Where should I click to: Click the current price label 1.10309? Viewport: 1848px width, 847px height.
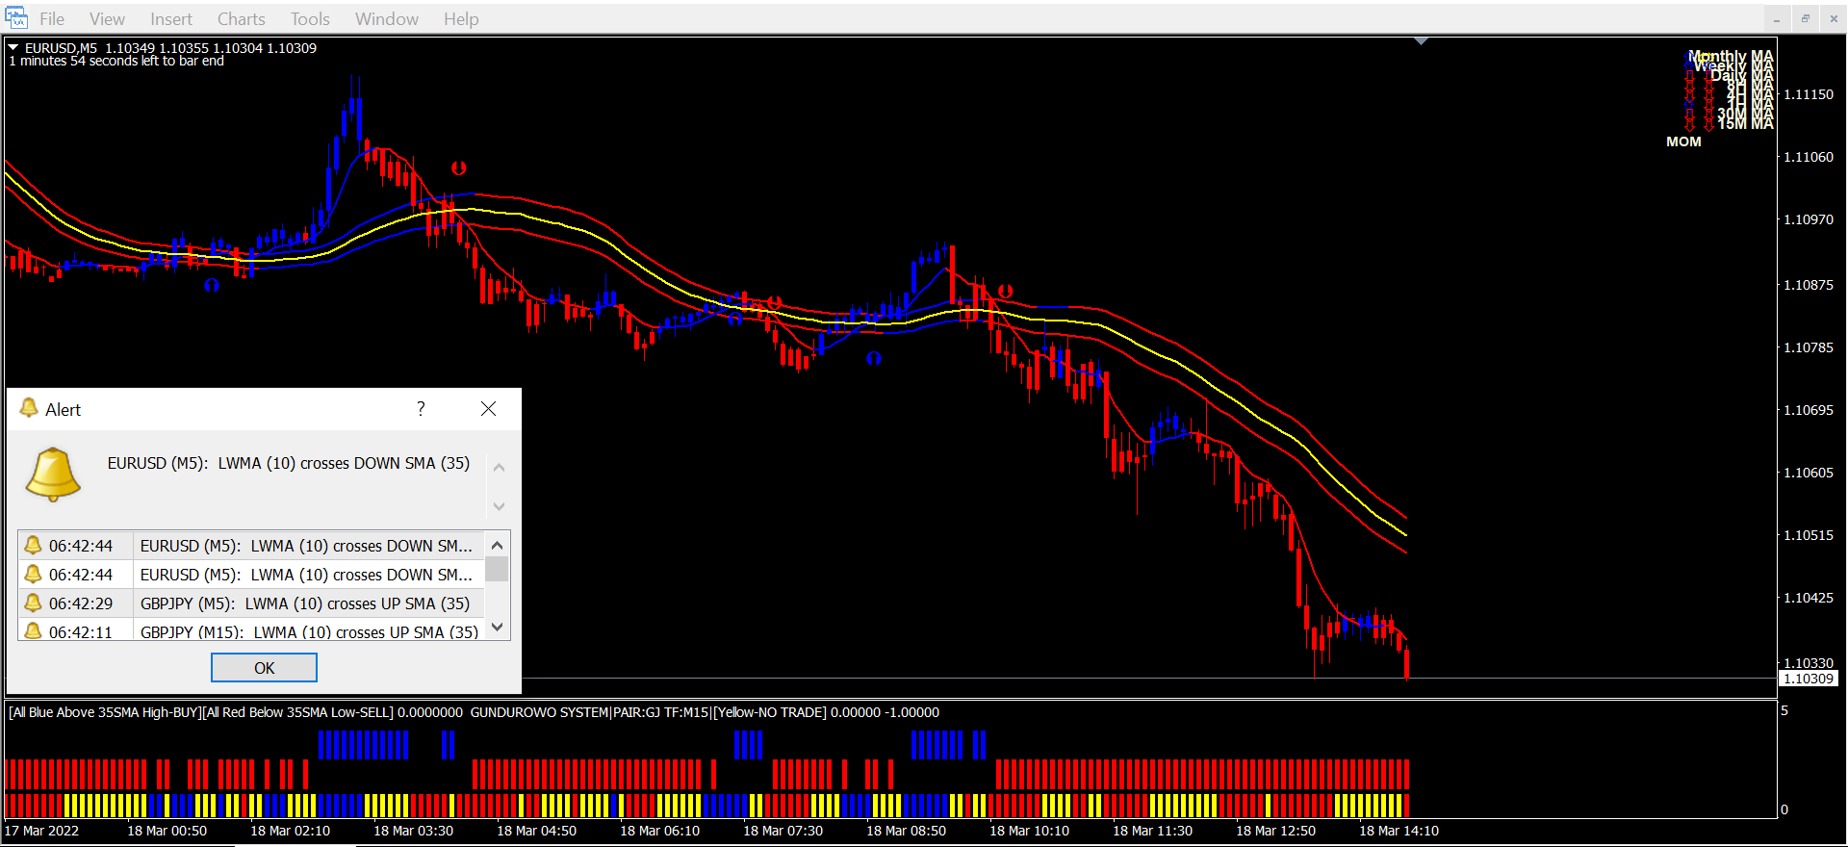click(x=1809, y=679)
